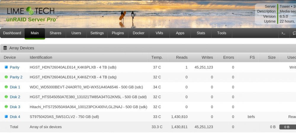Open the Dashboard tab
The width and height of the screenshot is (296, 133).
pos(12,33)
